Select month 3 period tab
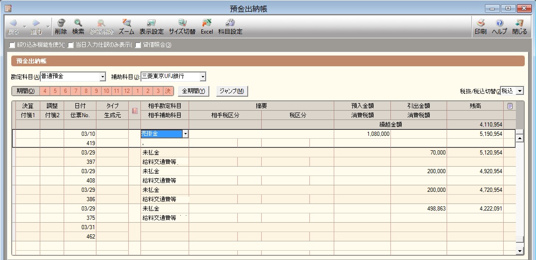Viewport: 536px width, 260px height. pos(158,91)
